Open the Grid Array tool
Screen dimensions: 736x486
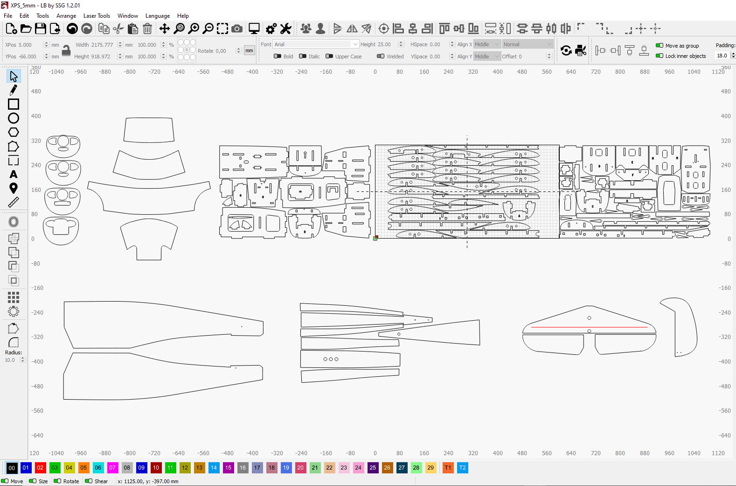click(14, 297)
